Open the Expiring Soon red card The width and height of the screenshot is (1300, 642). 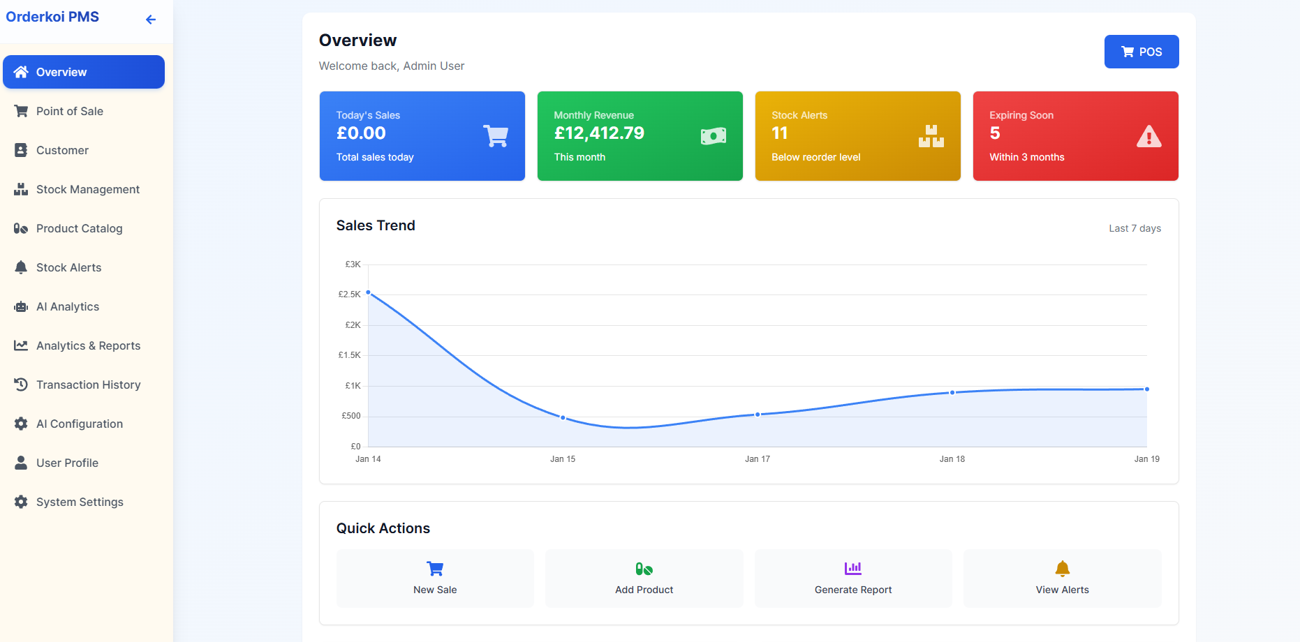[x=1075, y=136]
